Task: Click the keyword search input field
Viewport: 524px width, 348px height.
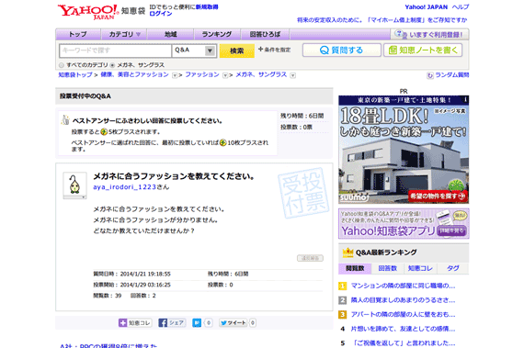Action: click(x=115, y=51)
